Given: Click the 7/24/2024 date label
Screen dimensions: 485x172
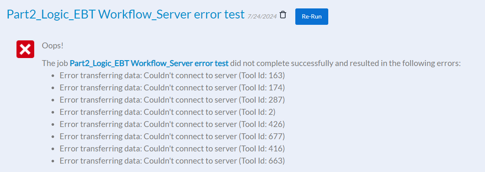Looking at the screenshot, I should coord(262,16).
